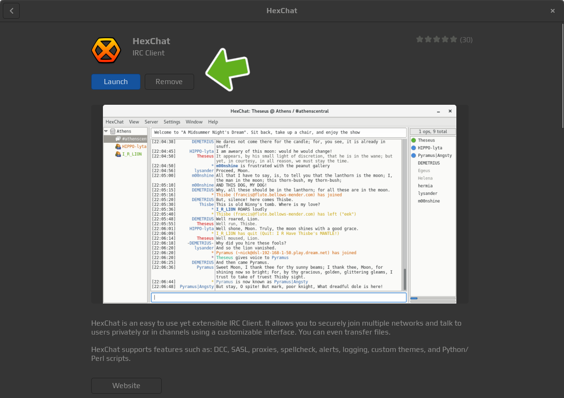Click the blue voice dot beside Pyramus|Angsty
Screen dimensions: 564x398
pyautogui.click(x=414, y=156)
